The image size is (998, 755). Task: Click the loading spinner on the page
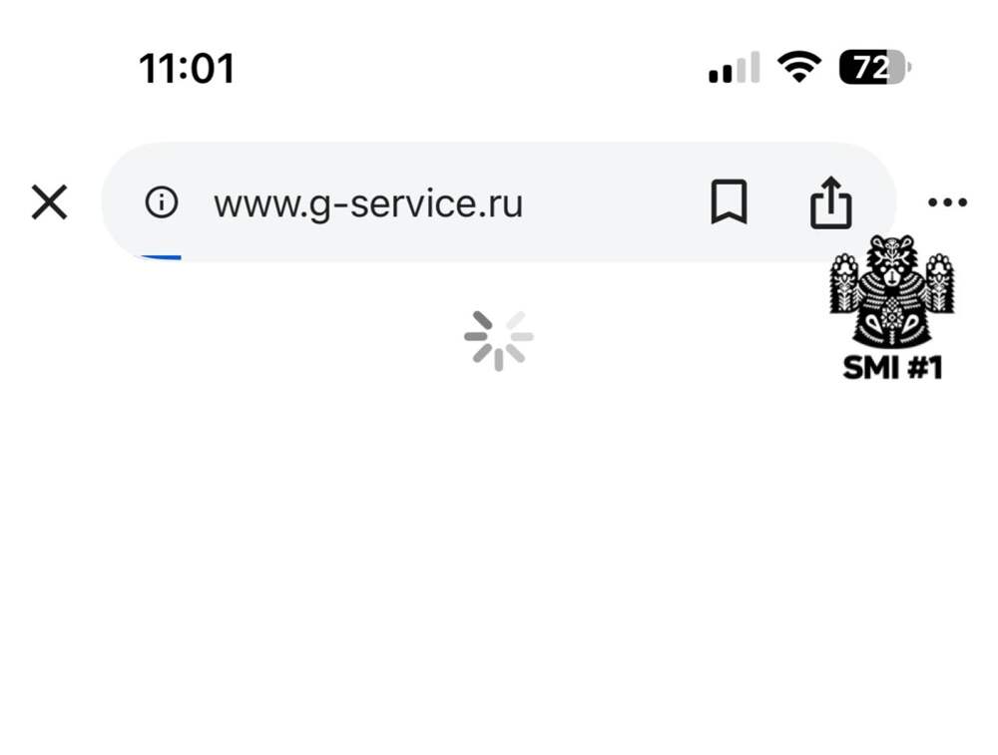(x=499, y=340)
